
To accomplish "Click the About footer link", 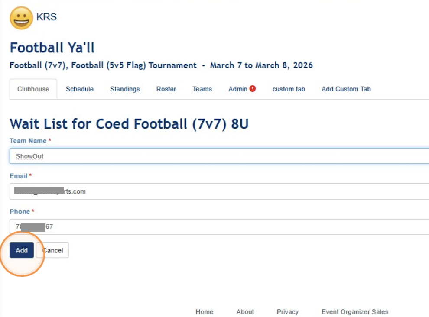I will coord(245,311).
